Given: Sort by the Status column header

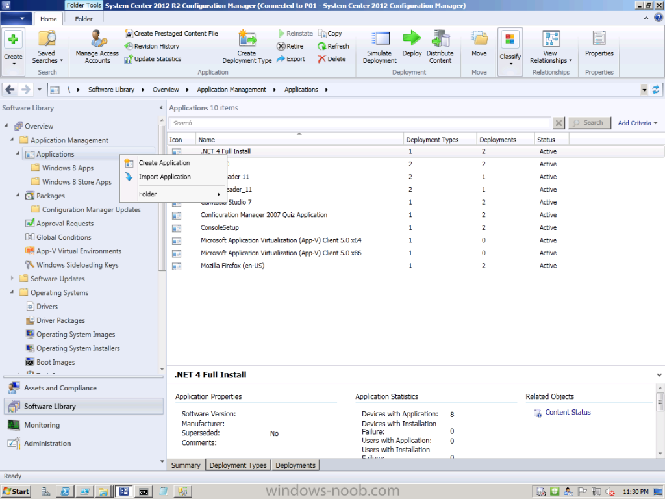Looking at the screenshot, I should [551, 140].
